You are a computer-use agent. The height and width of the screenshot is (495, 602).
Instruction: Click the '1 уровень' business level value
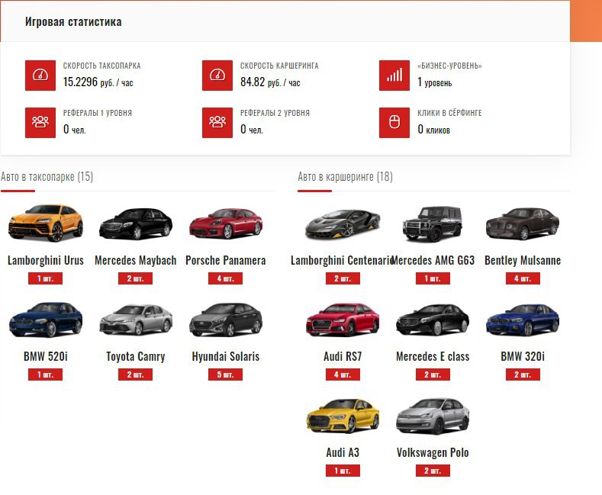click(435, 82)
